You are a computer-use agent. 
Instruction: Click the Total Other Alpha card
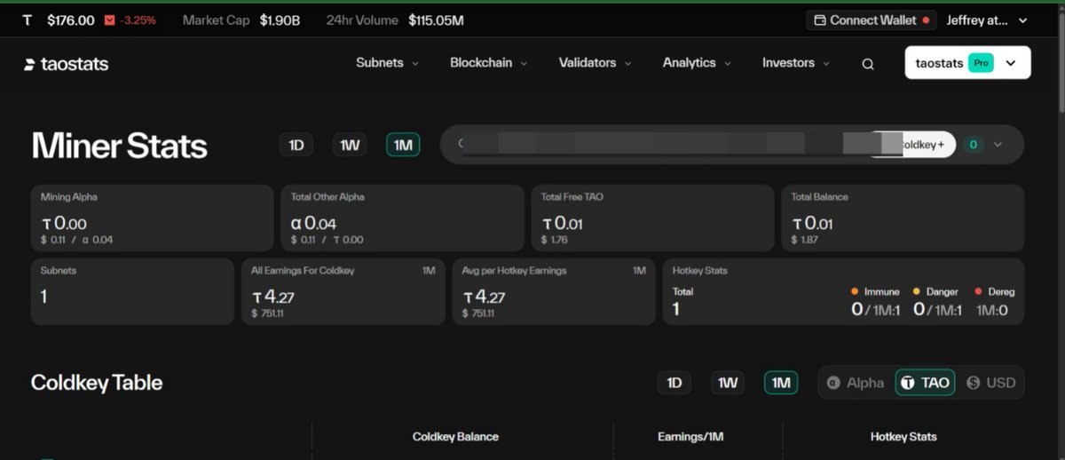point(402,218)
